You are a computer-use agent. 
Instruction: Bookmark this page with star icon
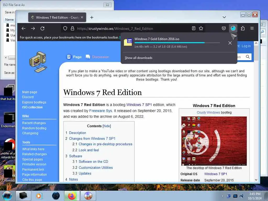201,28
